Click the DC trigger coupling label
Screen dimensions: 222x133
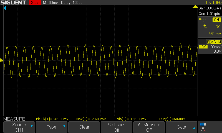point(218,27)
